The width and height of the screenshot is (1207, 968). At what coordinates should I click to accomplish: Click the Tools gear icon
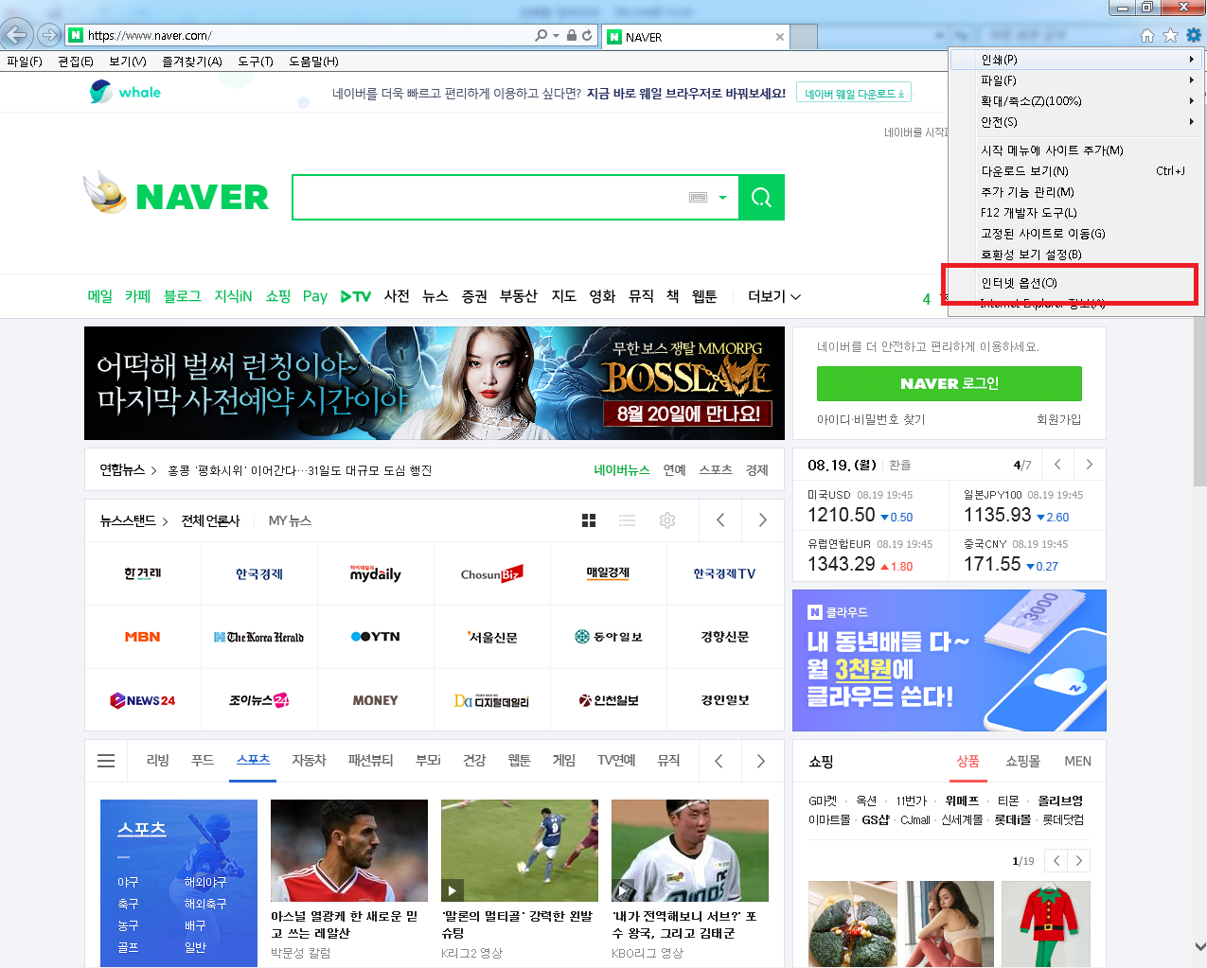coord(1193,36)
